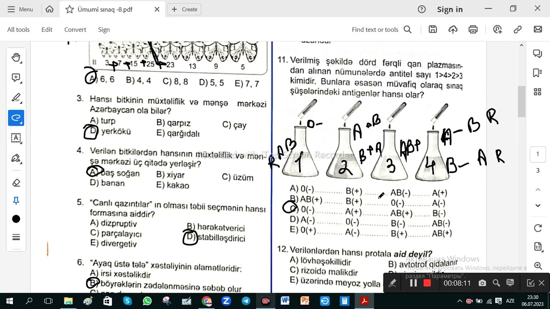Open the Comments panel icon on right rail

pos(537,54)
